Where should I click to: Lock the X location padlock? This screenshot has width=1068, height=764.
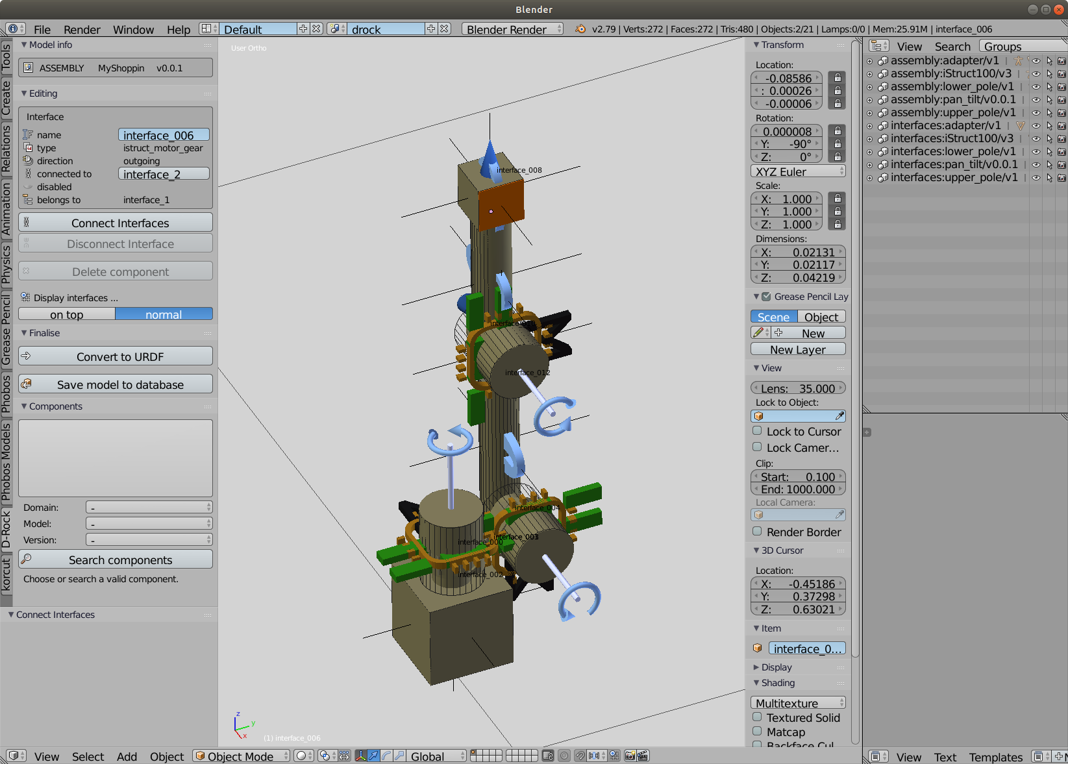pyautogui.click(x=838, y=78)
